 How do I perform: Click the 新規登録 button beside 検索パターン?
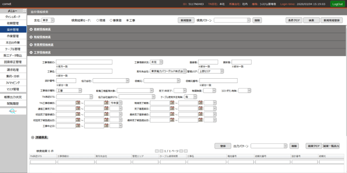(x=186, y=20)
